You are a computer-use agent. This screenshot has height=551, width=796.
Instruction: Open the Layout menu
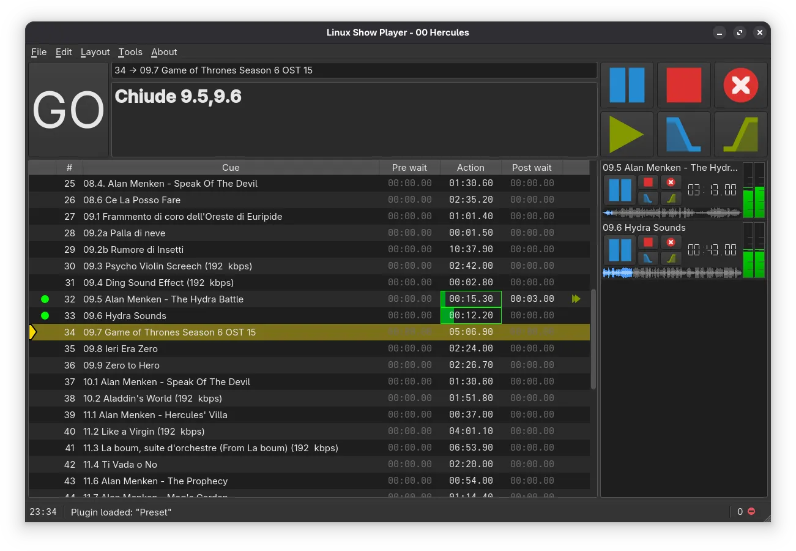(x=95, y=52)
